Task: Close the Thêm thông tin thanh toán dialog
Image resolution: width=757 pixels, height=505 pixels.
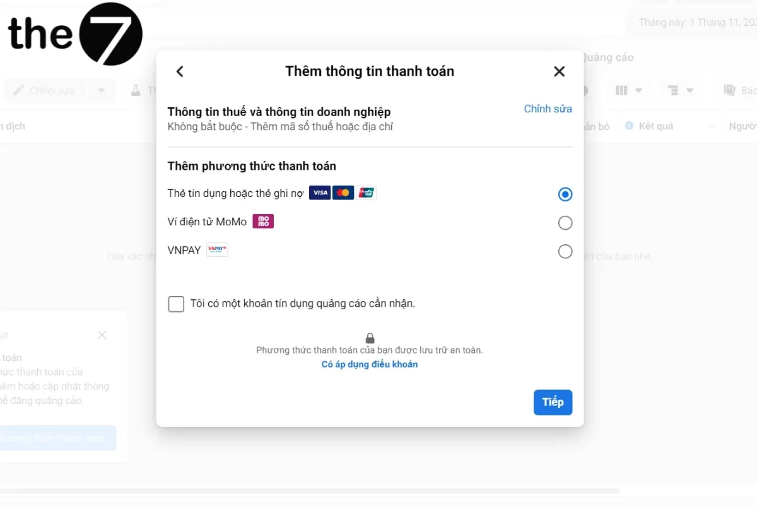Action: (559, 71)
